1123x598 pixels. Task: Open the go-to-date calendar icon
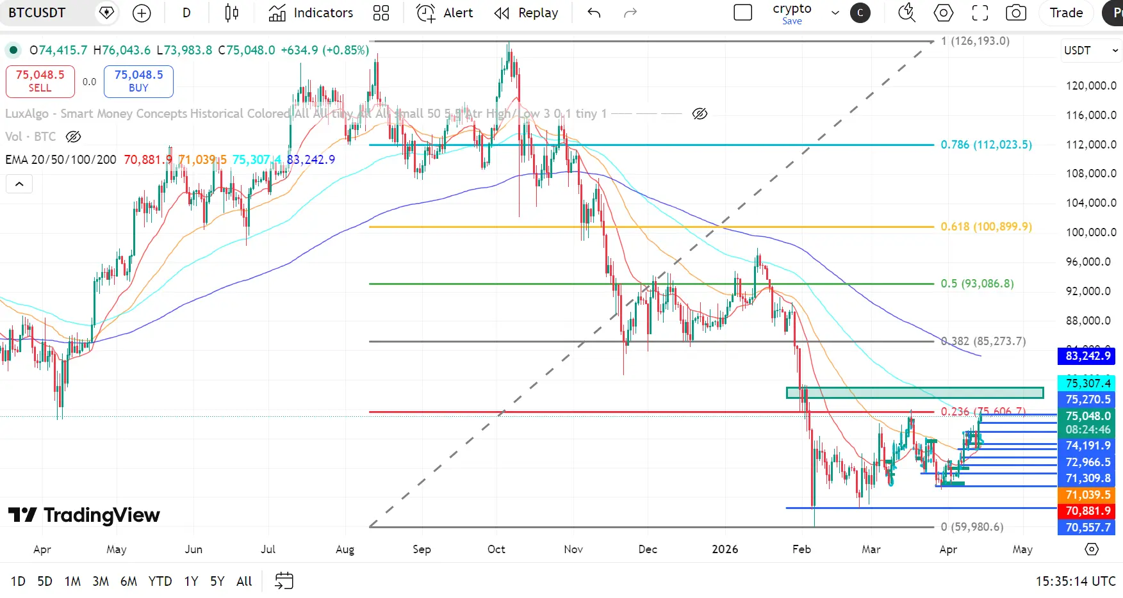(284, 581)
